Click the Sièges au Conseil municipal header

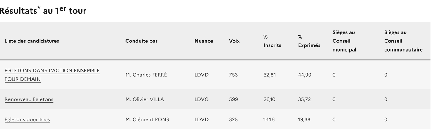click(344, 41)
